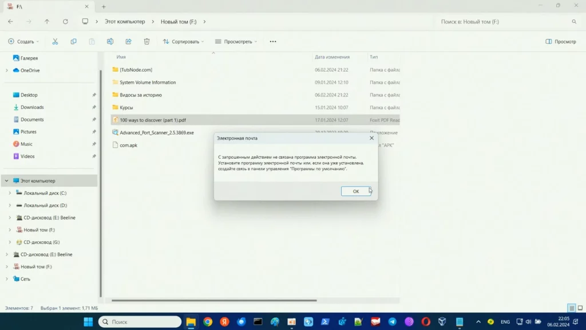Click the Delete trash icon in toolbar
The width and height of the screenshot is (586, 330).
(x=146, y=41)
